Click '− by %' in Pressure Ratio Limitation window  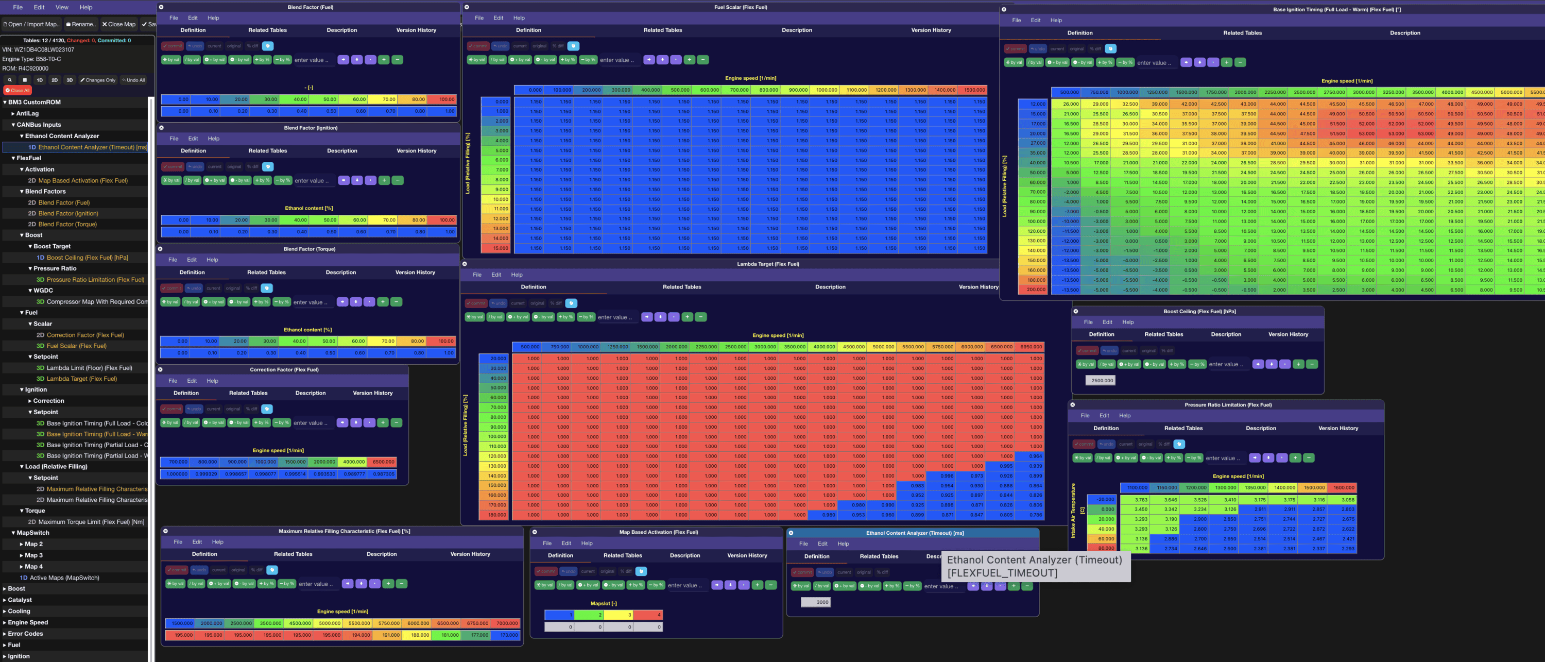[1194, 458]
